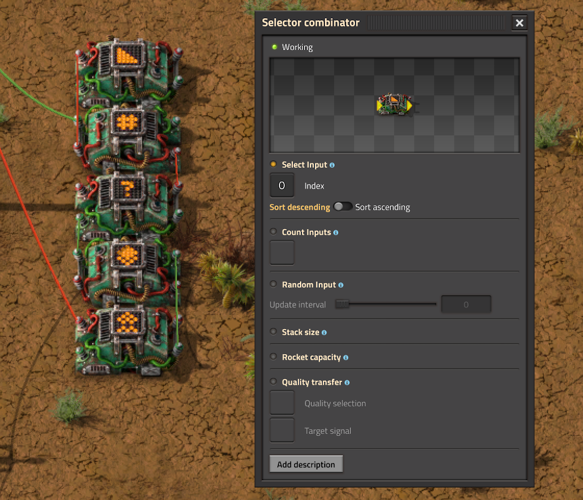Image resolution: width=583 pixels, height=500 pixels.
Task: Open the Target signal slot
Action: pos(282,430)
